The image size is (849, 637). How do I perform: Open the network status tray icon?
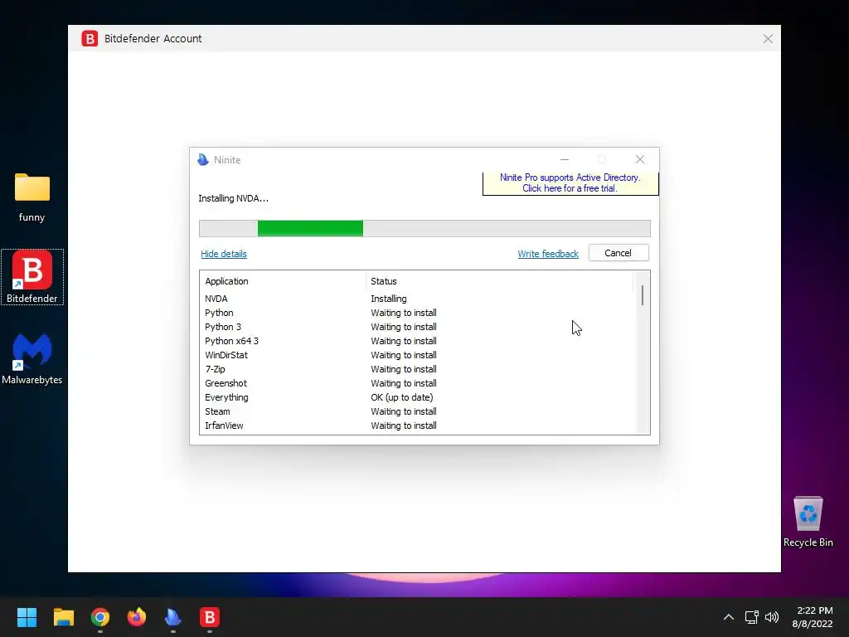pos(751,617)
